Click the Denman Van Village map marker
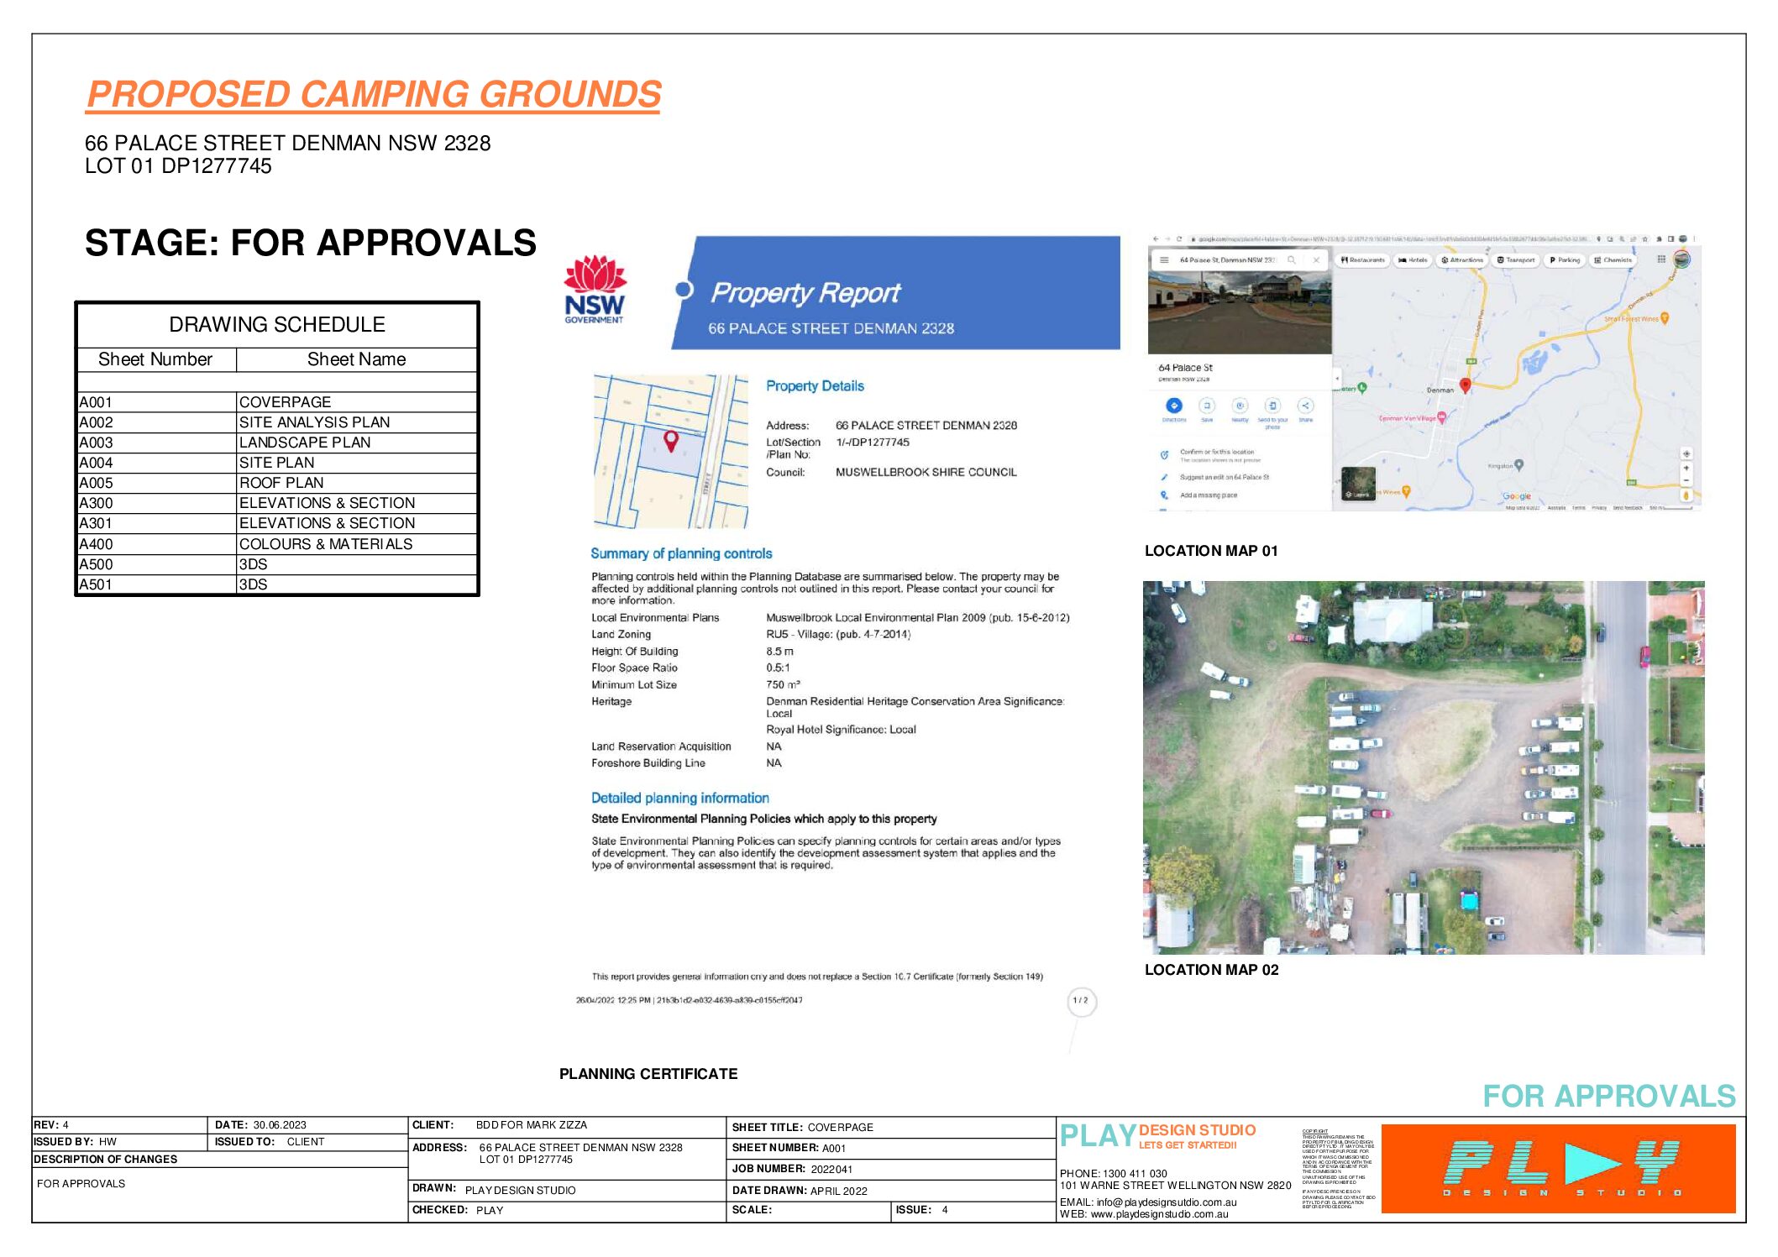The image size is (1778, 1257). coord(1442,417)
